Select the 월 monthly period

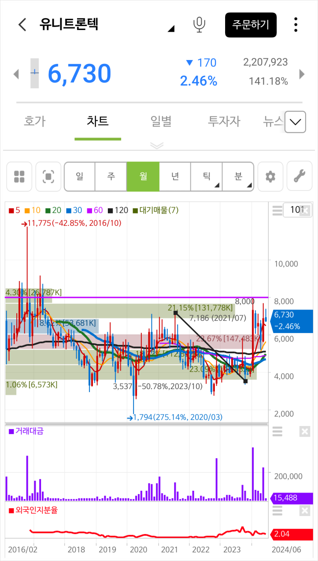click(143, 177)
